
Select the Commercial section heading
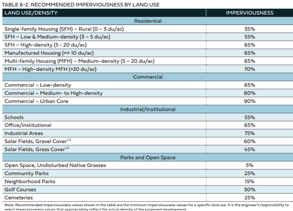coord(148,77)
